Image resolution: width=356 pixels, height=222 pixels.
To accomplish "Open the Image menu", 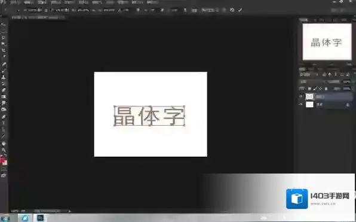I will (x=42, y=2).
